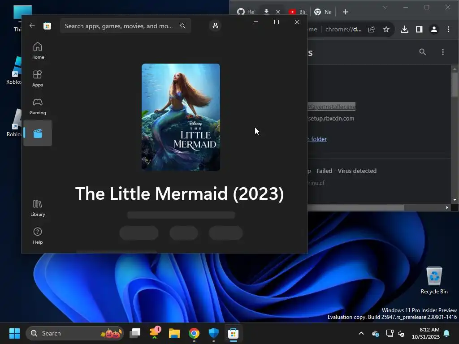Click Chrome address bar URL text
Screen dimensions: 459x344
click(x=343, y=29)
